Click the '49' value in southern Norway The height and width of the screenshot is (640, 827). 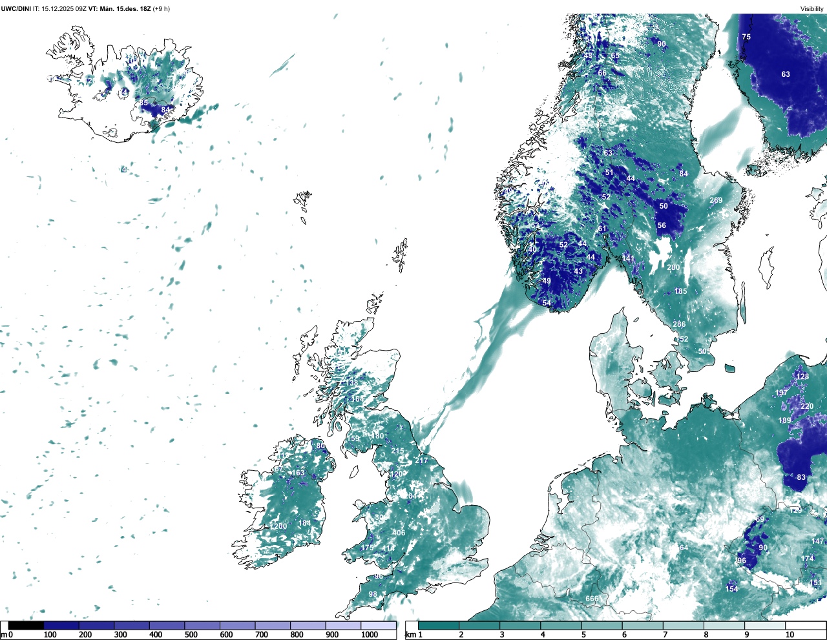click(x=547, y=281)
